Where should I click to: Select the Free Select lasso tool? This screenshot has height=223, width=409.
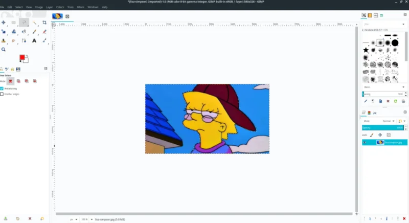click(24, 23)
